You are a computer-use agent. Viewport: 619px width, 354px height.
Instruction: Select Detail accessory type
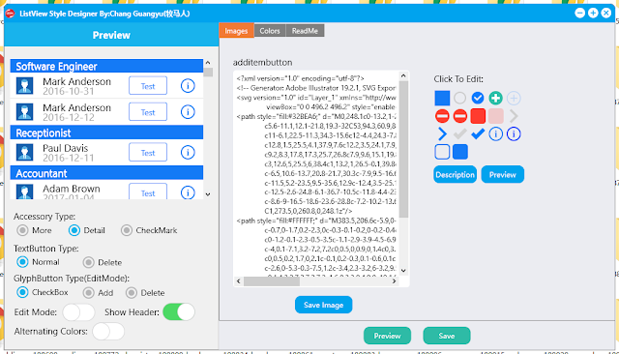coord(74,230)
